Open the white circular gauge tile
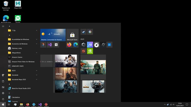 (x=97, y=45)
